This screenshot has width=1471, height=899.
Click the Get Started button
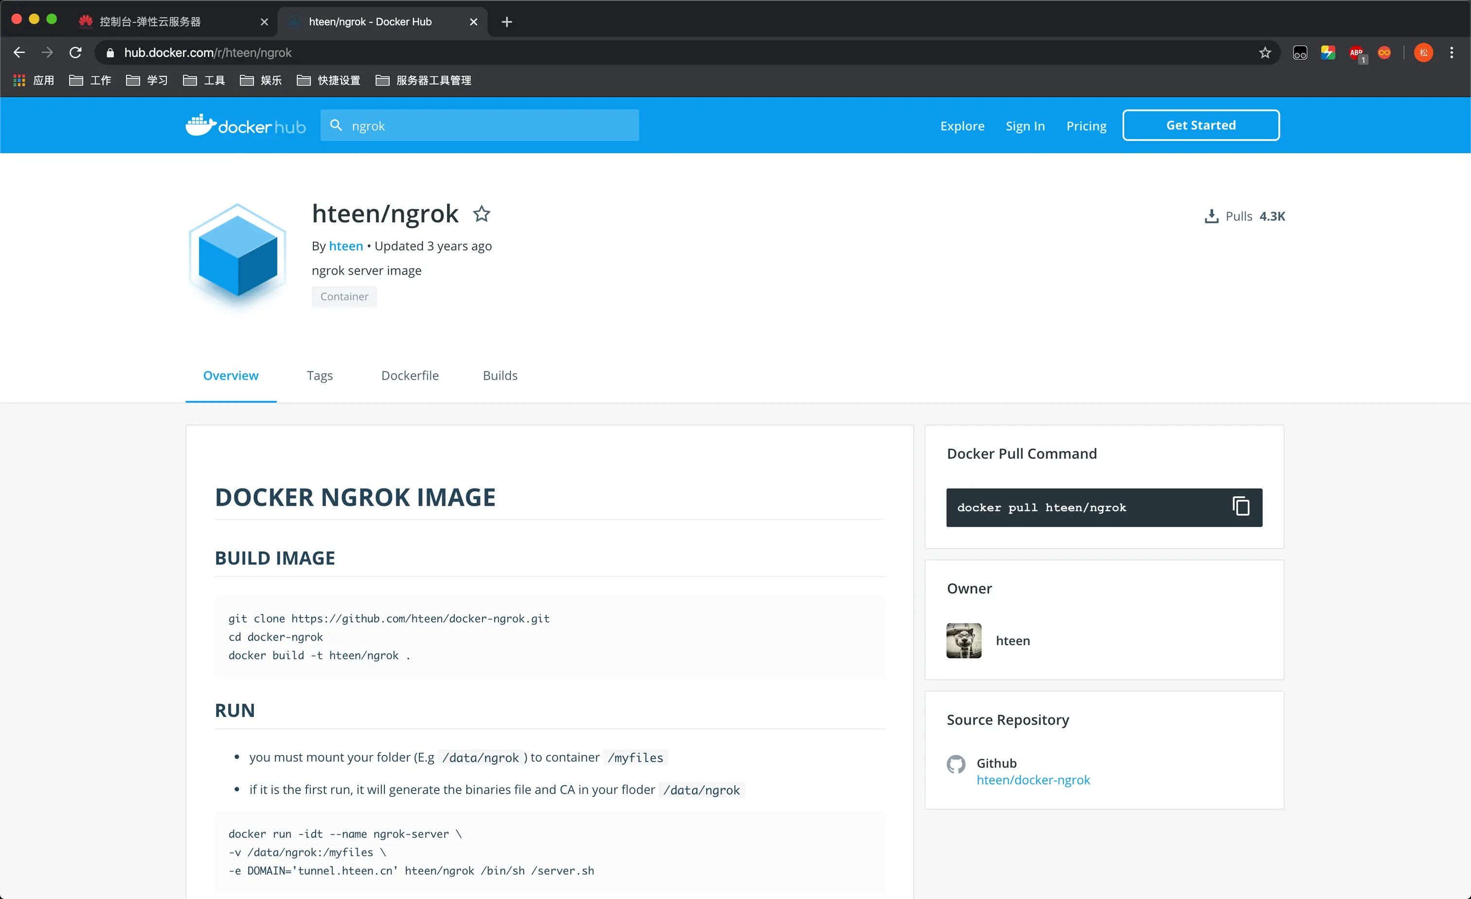coord(1200,125)
